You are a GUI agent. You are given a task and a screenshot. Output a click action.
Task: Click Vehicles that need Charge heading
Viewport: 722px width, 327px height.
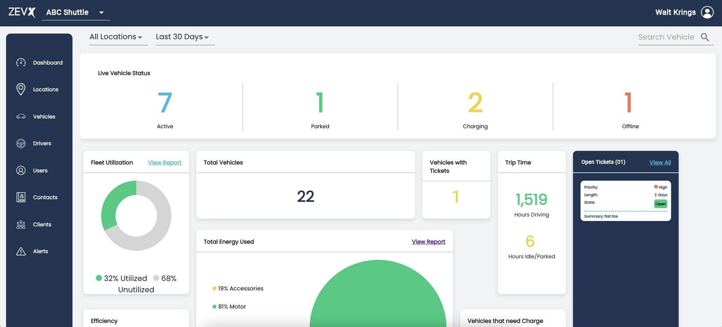tap(505, 321)
